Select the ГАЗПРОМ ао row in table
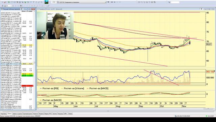Viewport: 216px width, 122px height. coord(17,28)
